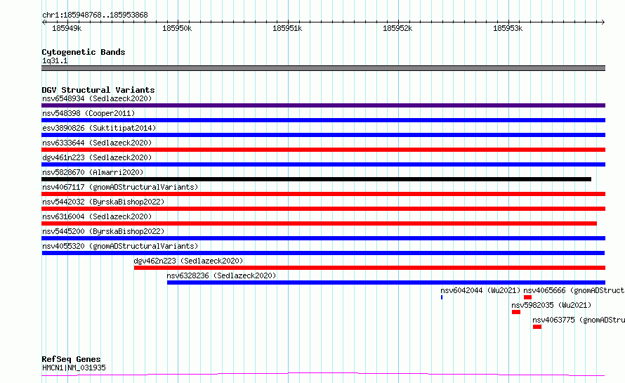
Task: Click the nsv5445200 (ByrskaBishop2022) label
Action: pyautogui.click(x=103, y=231)
